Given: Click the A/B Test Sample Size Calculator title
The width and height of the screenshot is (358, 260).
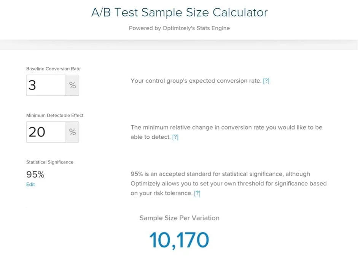Looking at the screenshot, I should (x=180, y=12).
